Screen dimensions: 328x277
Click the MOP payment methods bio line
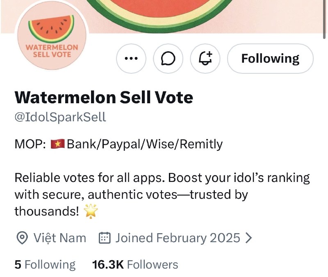118,144
